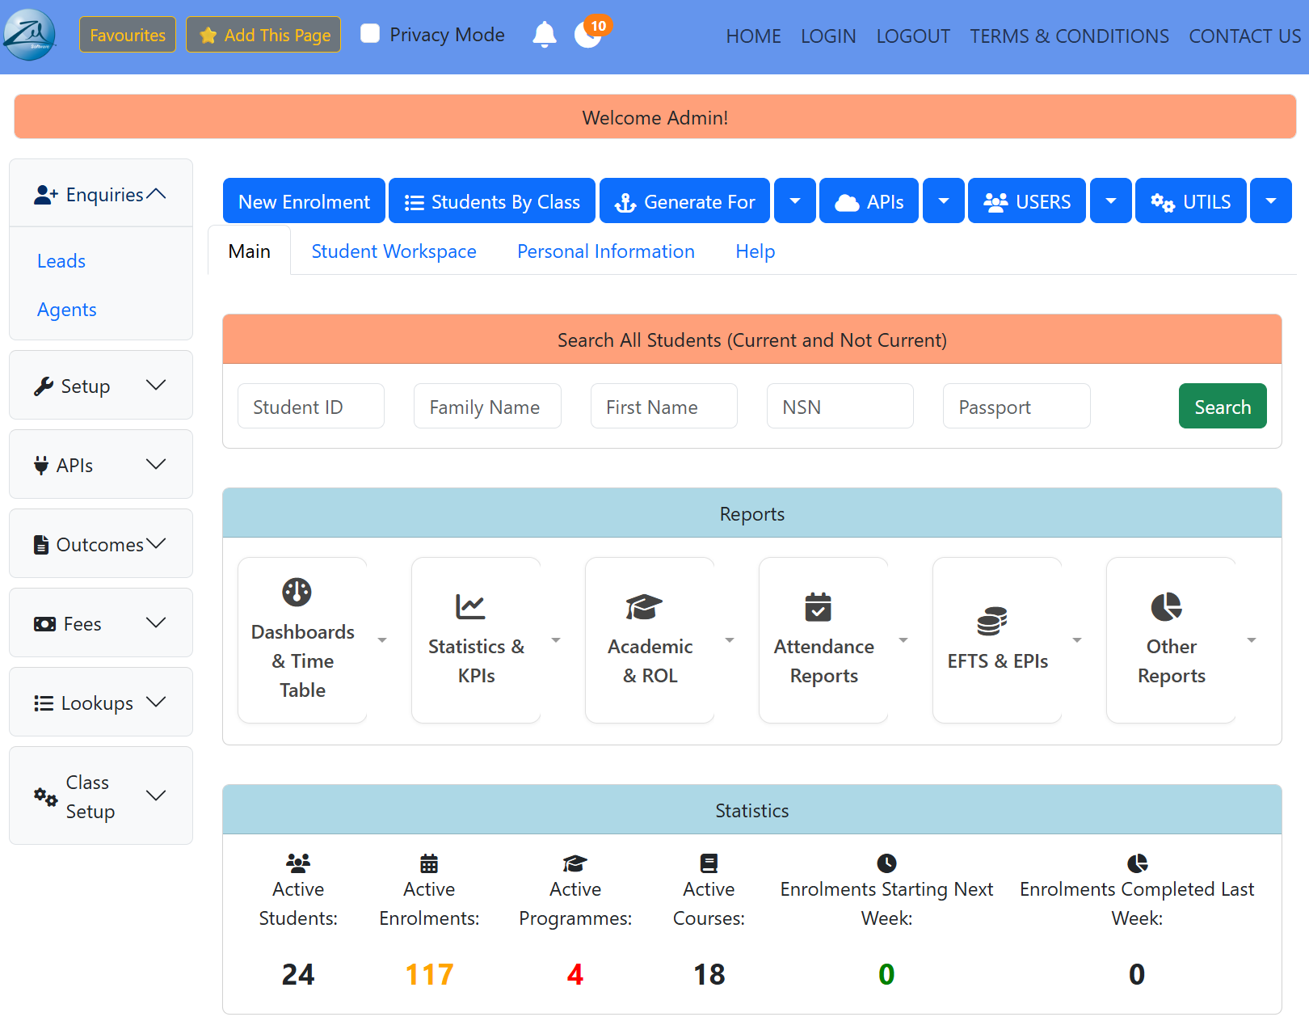The height and width of the screenshot is (1017, 1309).
Task: Click the EFTS & EPIs coins icon
Action: [x=991, y=621]
